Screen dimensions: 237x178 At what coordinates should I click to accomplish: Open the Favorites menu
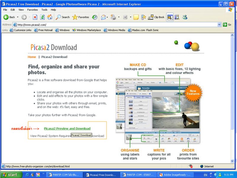(x=33, y=10)
